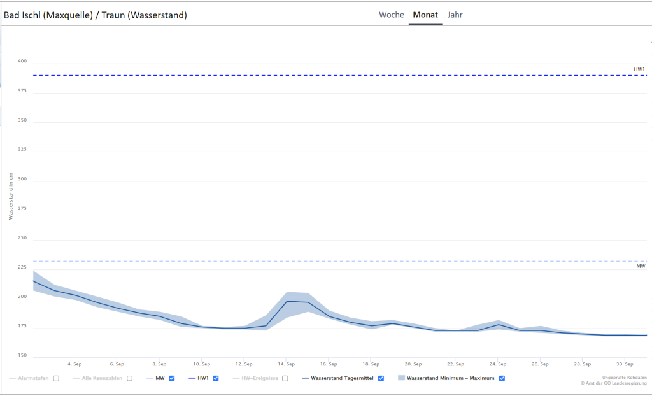Image resolution: width=652 pixels, height=396 pixels.
Task: Disable the HW1 checkbox
Action: click(x=215, y=378)
